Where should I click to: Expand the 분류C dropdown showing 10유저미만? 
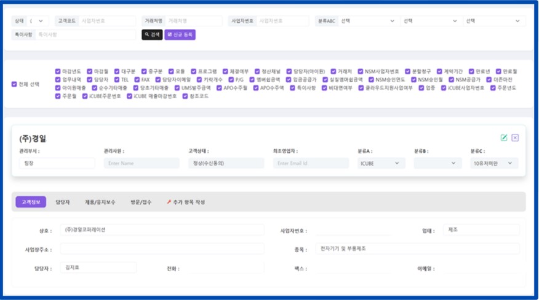tap(494, 163)
